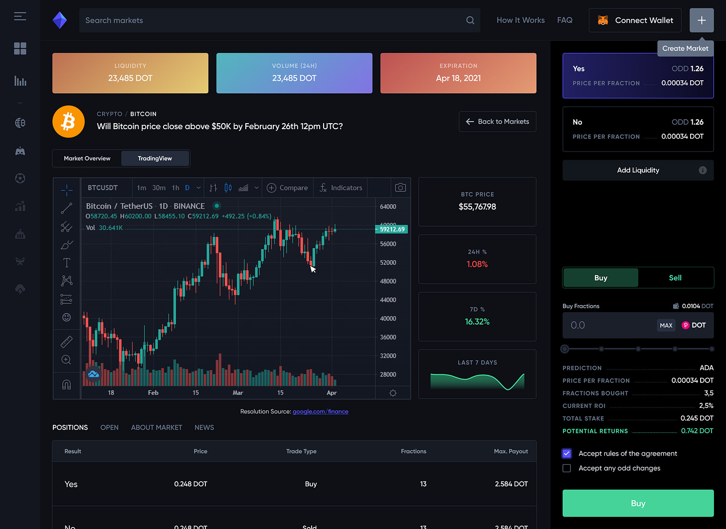Switch to Buy mode toggle
Screen dimensions: 726x529
pos(601,278)
